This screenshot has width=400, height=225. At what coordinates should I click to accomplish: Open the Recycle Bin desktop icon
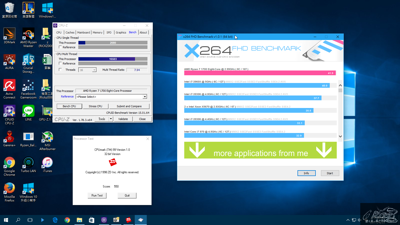pos(9,10)
